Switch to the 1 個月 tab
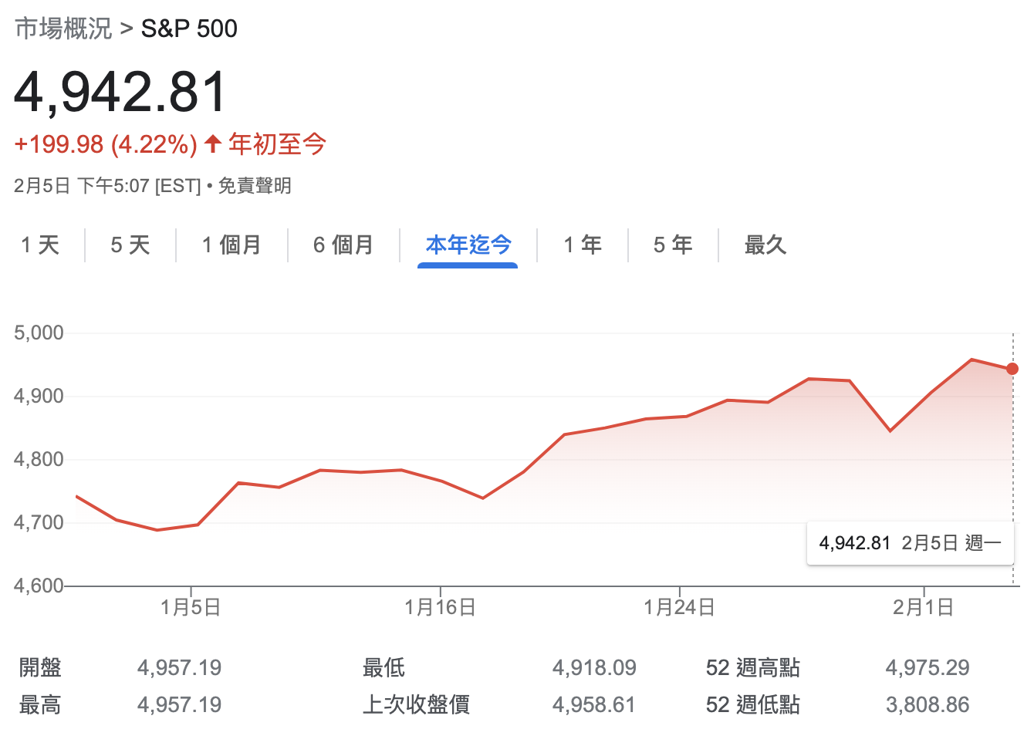1034x736 pixels. pos(231,245)
